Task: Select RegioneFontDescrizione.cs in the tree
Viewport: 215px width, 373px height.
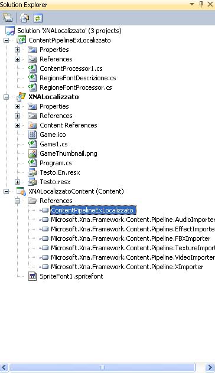Action: tap(78, 78)
